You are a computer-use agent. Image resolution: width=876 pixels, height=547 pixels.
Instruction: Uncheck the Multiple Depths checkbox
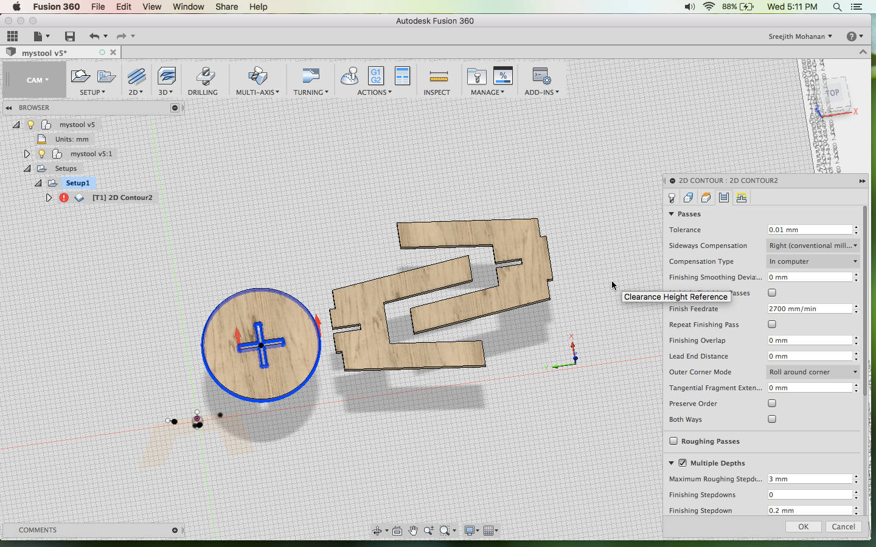(683, 463)
